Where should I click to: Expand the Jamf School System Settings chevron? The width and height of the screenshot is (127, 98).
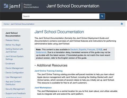click(4, 56)
